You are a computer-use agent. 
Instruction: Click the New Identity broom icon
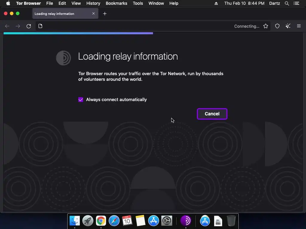coord(288,26)
